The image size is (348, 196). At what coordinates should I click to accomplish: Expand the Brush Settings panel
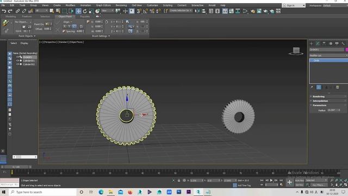point(101,36)
